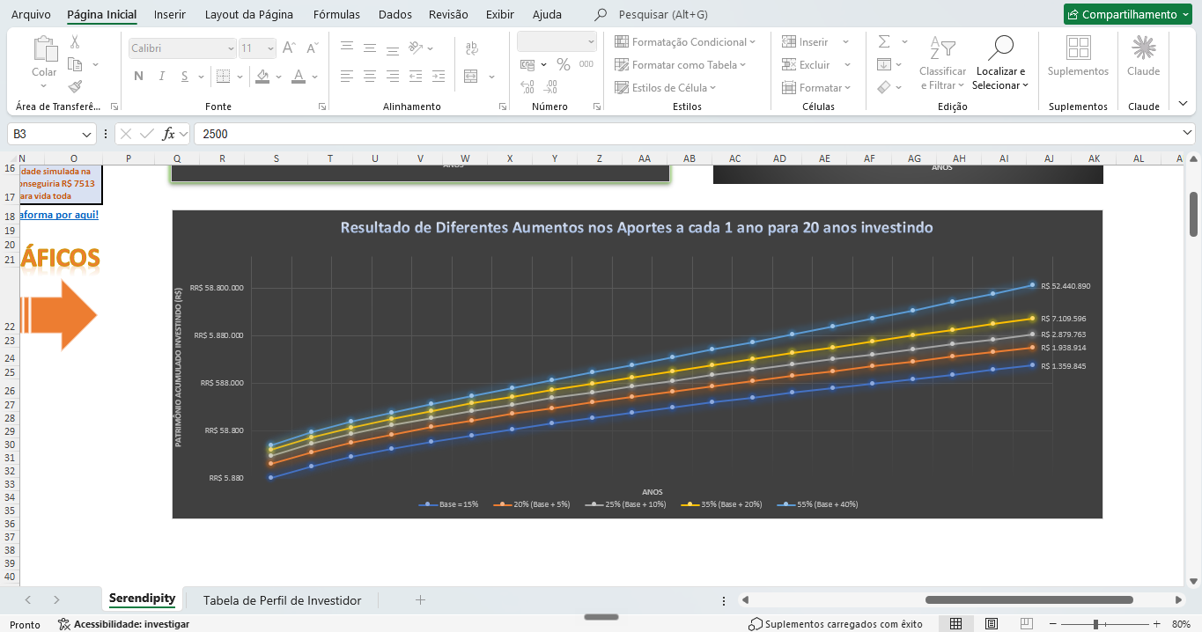Screen dimensions: 1202x632
Task: Switch to Page Break Preview view
Action: click(x=1026, y=624)
